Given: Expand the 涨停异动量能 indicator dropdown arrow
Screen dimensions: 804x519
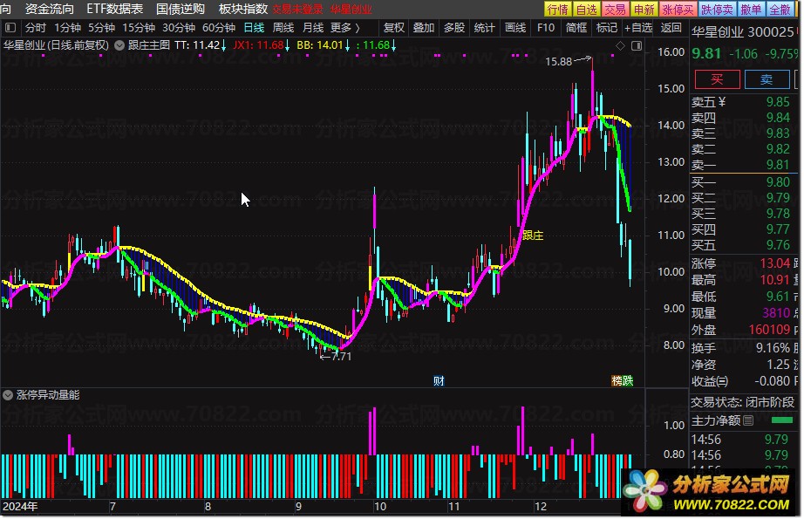Looking at the screenshot, I should tap(8, 395).
